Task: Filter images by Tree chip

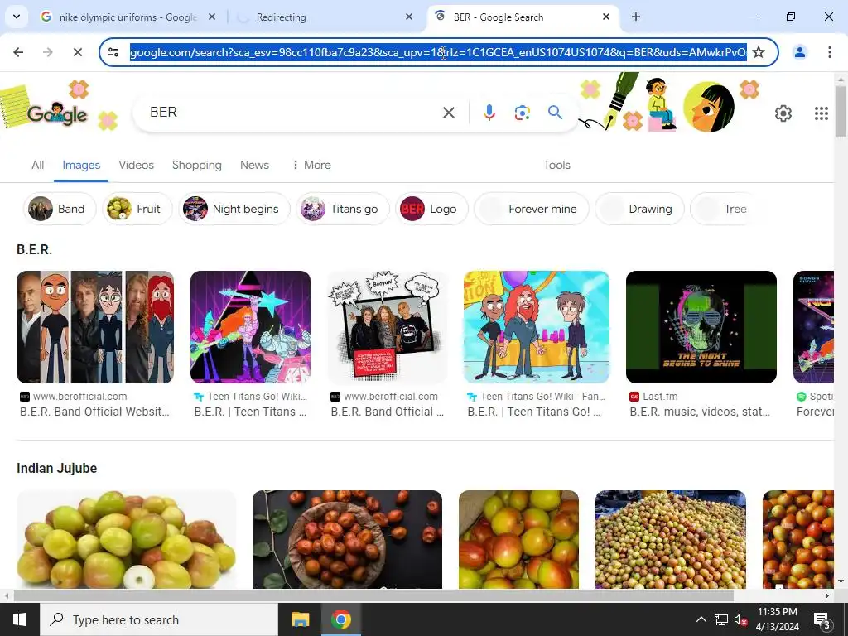Action: [x=722, y=209]
